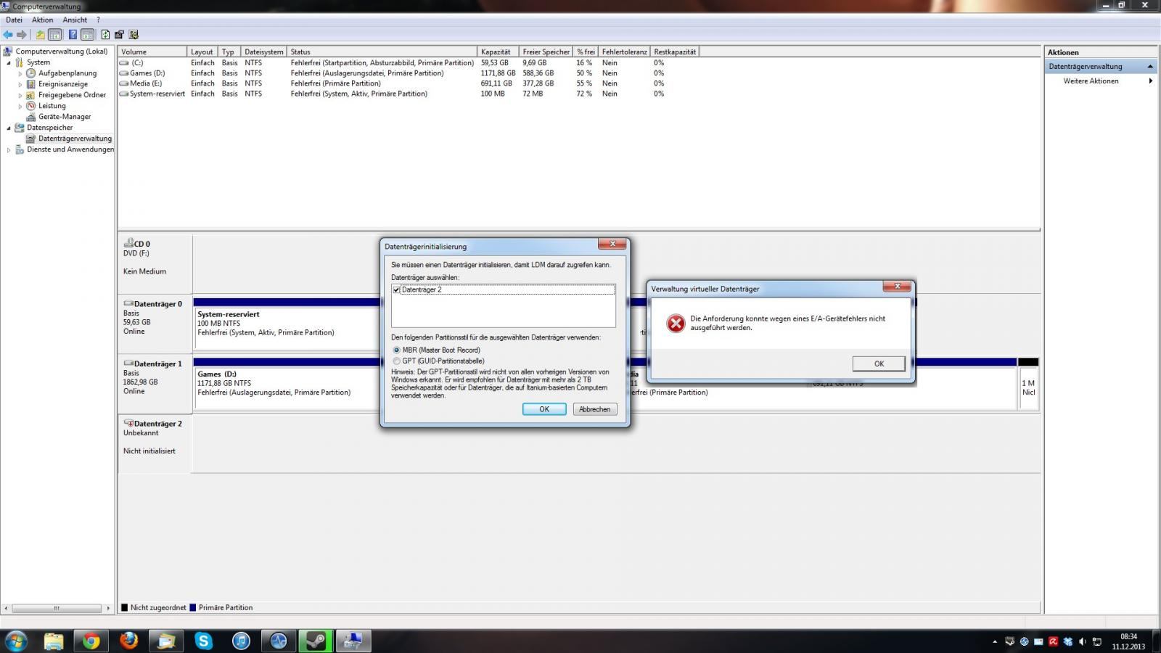The width and height of the screenshot is (1161, 653).
Task: Open Firefox from the taskbar
Action: click(128, 641)
